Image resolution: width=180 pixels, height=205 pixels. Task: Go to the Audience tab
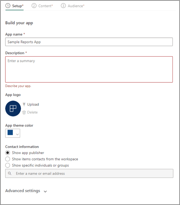pyautogui.click(x=75, y=6)
